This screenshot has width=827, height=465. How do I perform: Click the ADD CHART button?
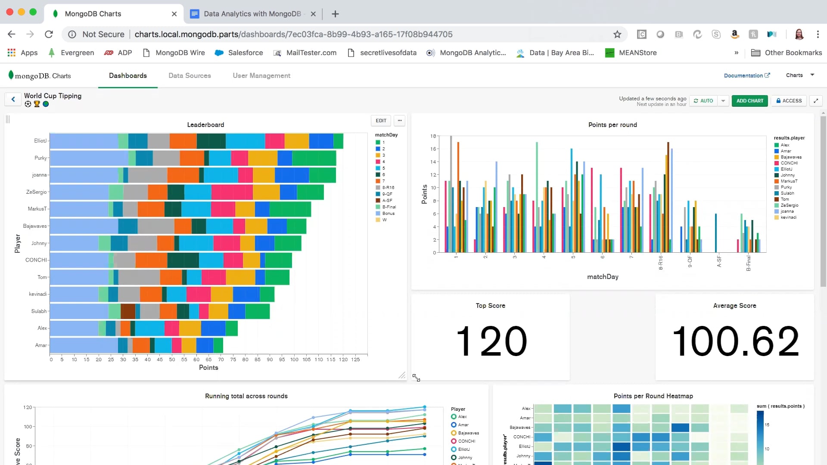point(749,101)
